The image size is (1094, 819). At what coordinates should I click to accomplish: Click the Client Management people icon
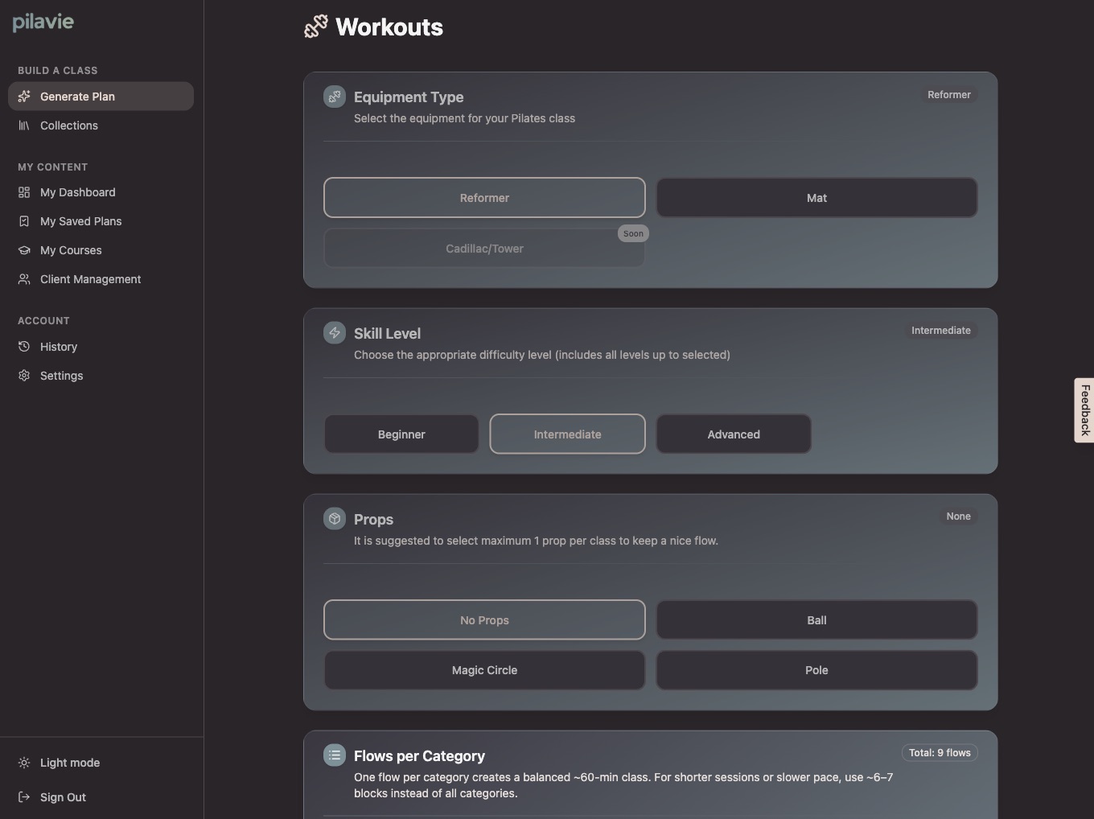(24, 279)
